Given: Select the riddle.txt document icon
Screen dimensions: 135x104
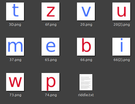Looking at the screenshot, I should coord(86,82).
